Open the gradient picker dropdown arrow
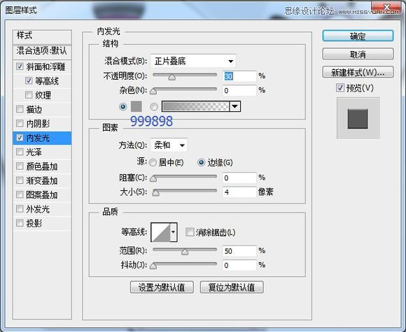The width and height of the screenshot is (406, 332). tap(234, 106)
